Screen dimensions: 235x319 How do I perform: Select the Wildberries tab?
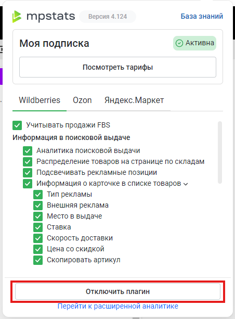click(x=40, y=100)
